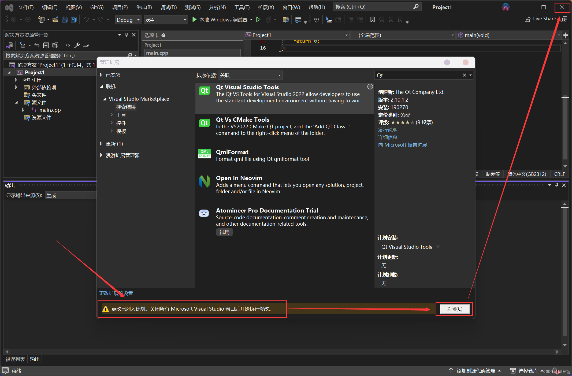Click the Save icon in toolbar
The width and height of the screenshot is (572, 376).
point(65,20)
